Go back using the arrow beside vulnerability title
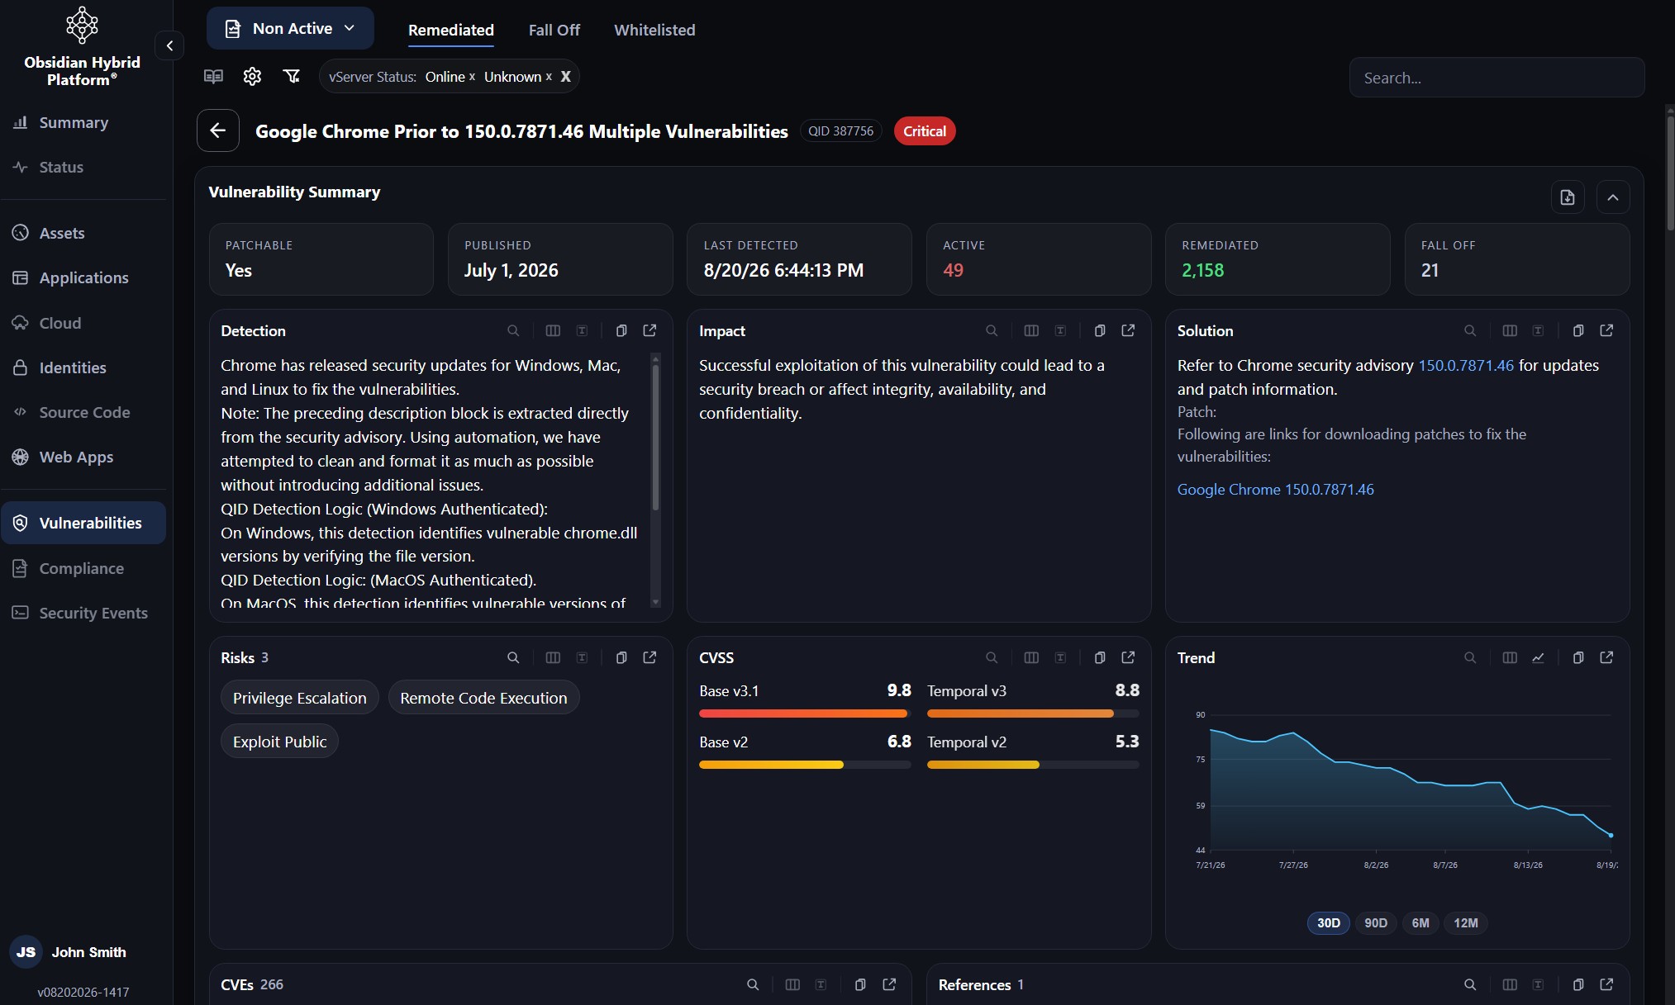Viewport: 1675px width, 1005px height. click(218, 130)
